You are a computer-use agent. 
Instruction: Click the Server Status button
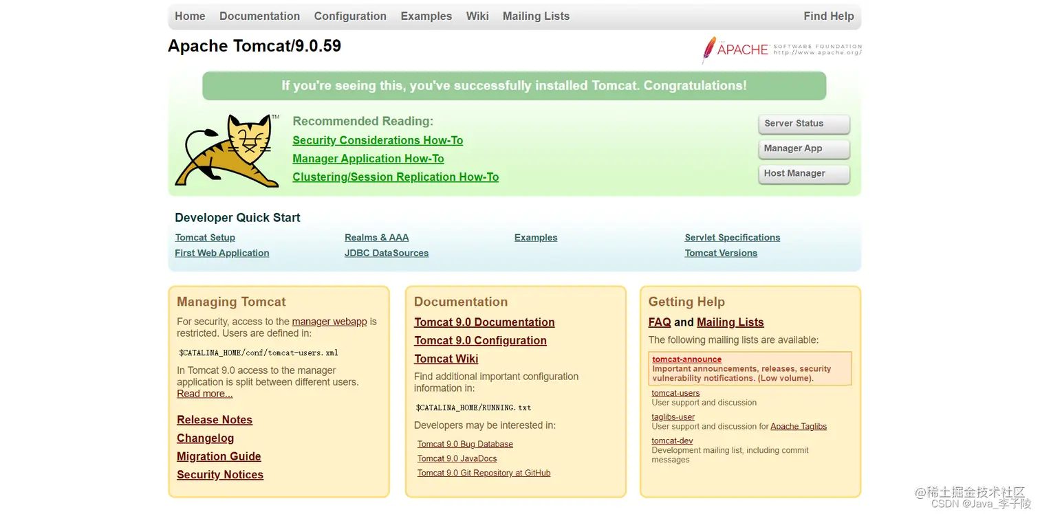804,124
